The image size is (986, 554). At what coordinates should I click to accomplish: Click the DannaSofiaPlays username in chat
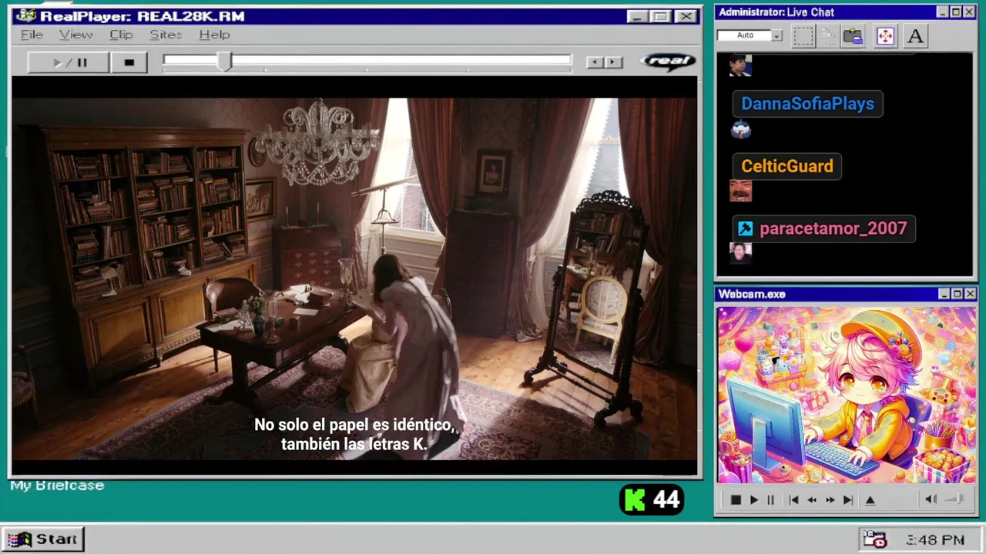807,104
